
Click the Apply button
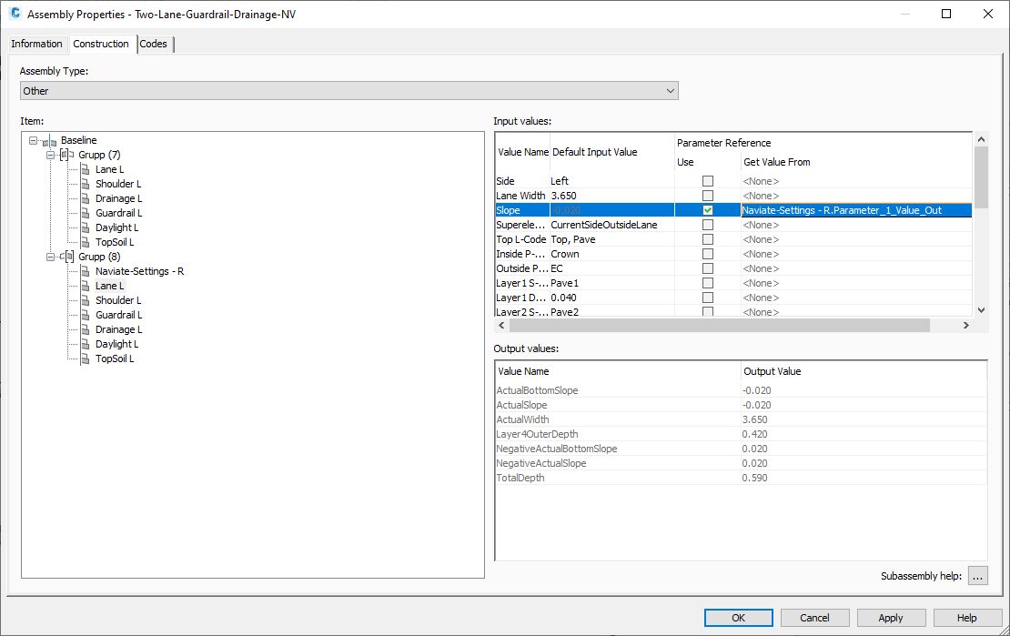(x=891, y=617)
